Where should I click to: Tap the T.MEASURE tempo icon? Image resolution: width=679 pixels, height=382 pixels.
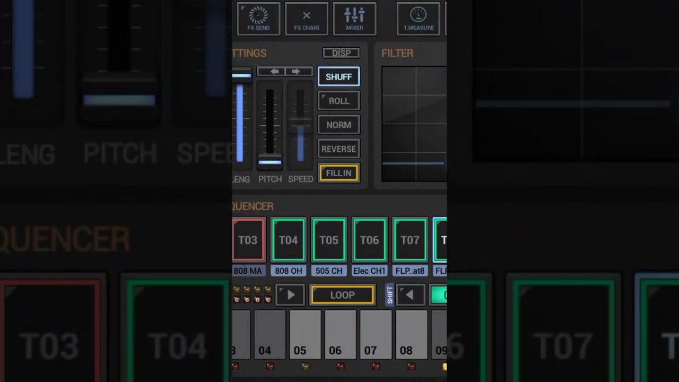click(x=419, y=19)
